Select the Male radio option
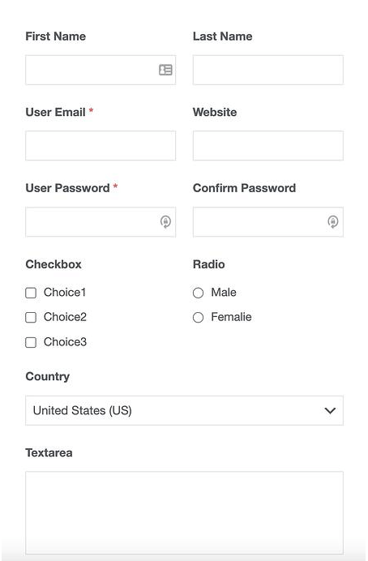Viewport: 368px width, 561px height. tap(198, 293)
